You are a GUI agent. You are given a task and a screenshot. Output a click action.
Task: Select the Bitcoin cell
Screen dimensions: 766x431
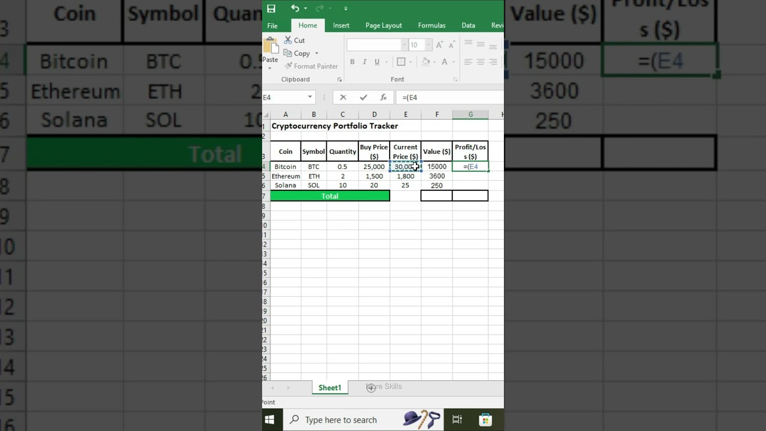pos(285,166)
